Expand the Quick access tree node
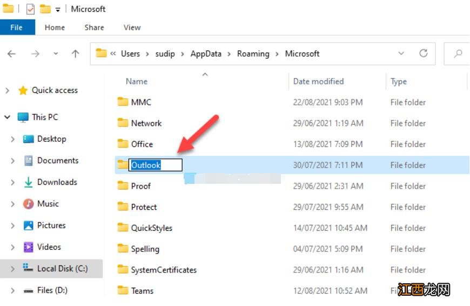This screenshot has width=470, height=306. [x=8, y=90]
